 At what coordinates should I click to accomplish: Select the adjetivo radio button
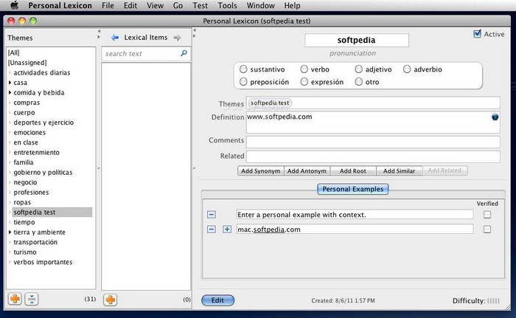[x=359, y=69]
